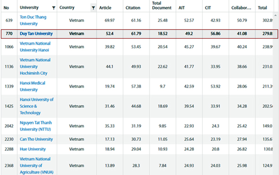
Task: Select Collaboration value 25.42
Action: (242, 126)
